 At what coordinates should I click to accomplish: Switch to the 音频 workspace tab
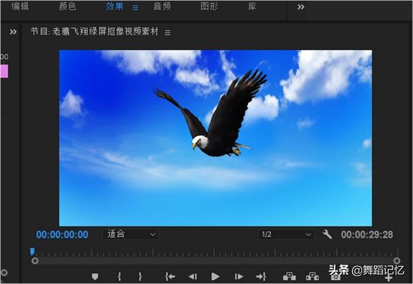pos(162,6)
